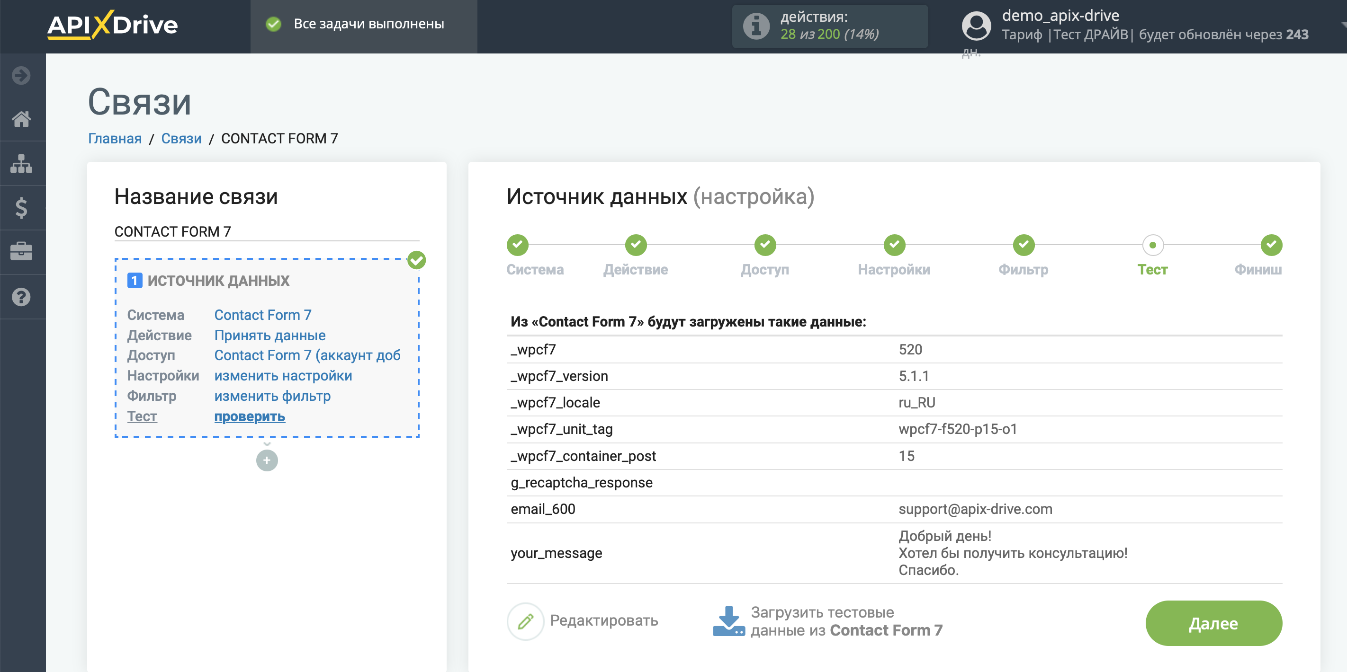This screenshot has height=672, width=1347.
Task: Open the dollar billing icon in sidebar
Action: [21, 208]
